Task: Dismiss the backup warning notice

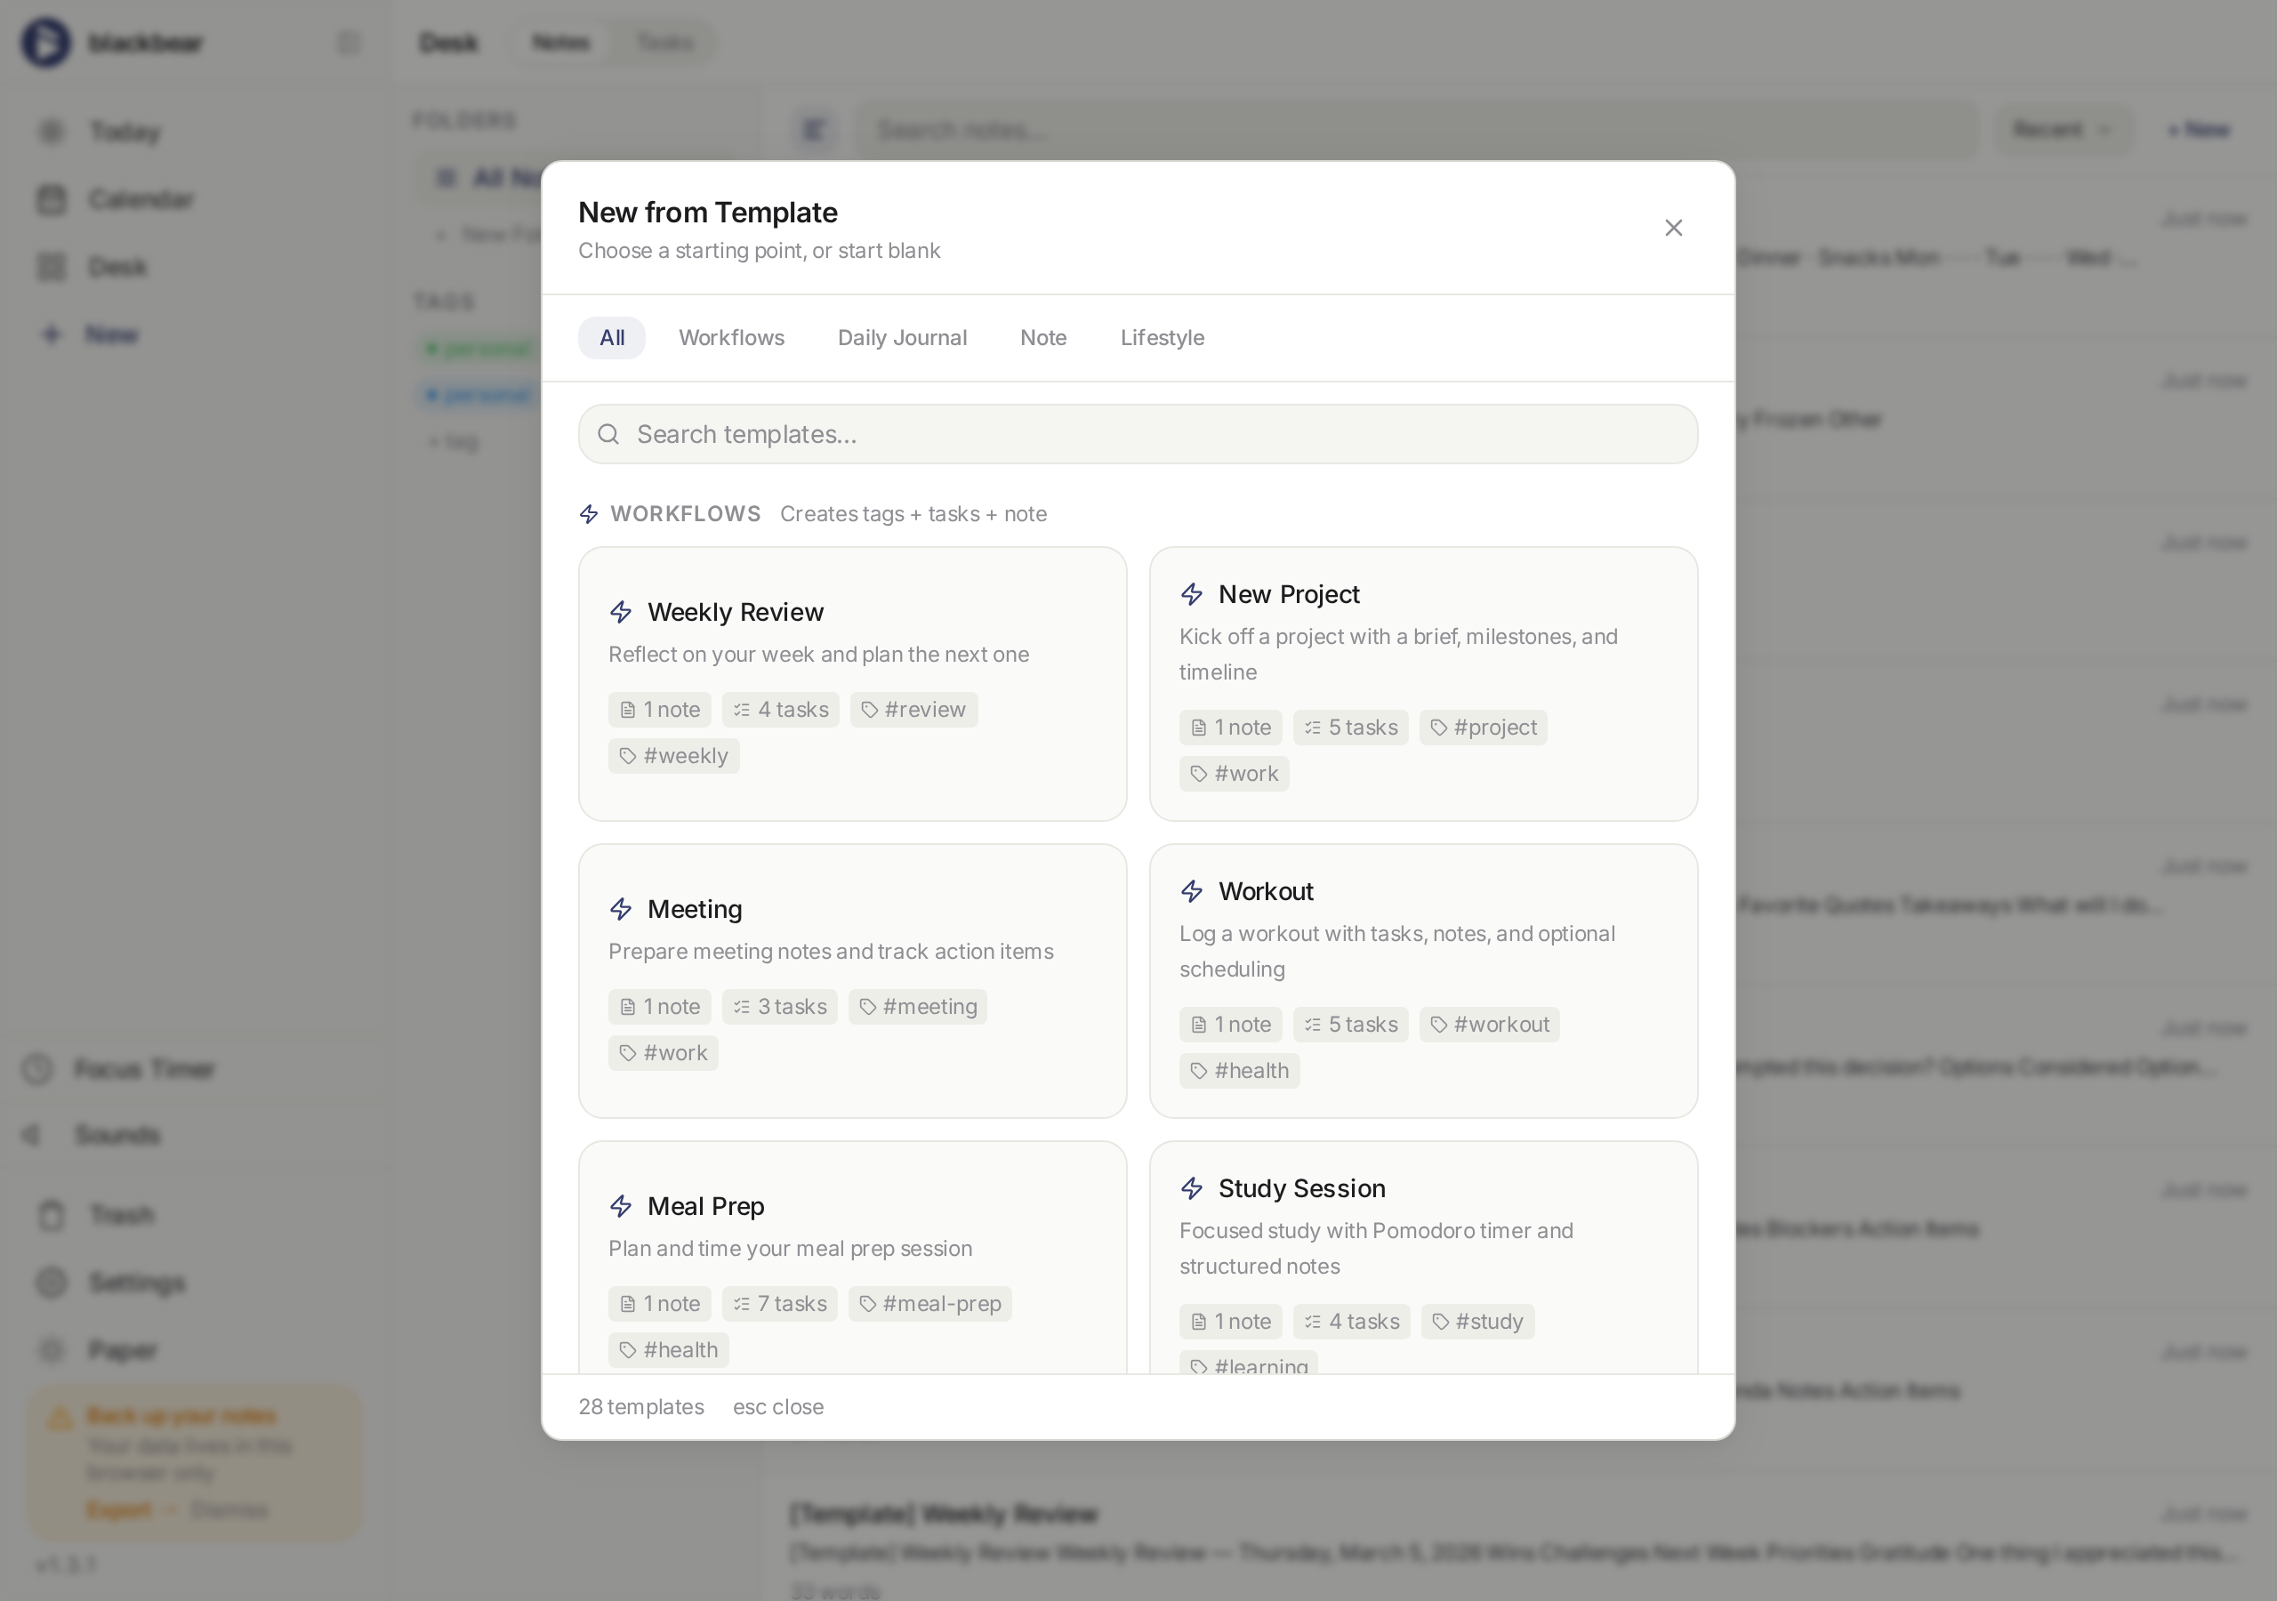Action: pyautogui.click(x=229, y=1509)
